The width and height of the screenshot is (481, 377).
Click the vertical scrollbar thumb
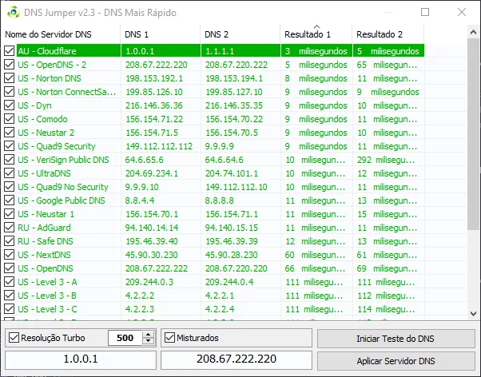473,133
